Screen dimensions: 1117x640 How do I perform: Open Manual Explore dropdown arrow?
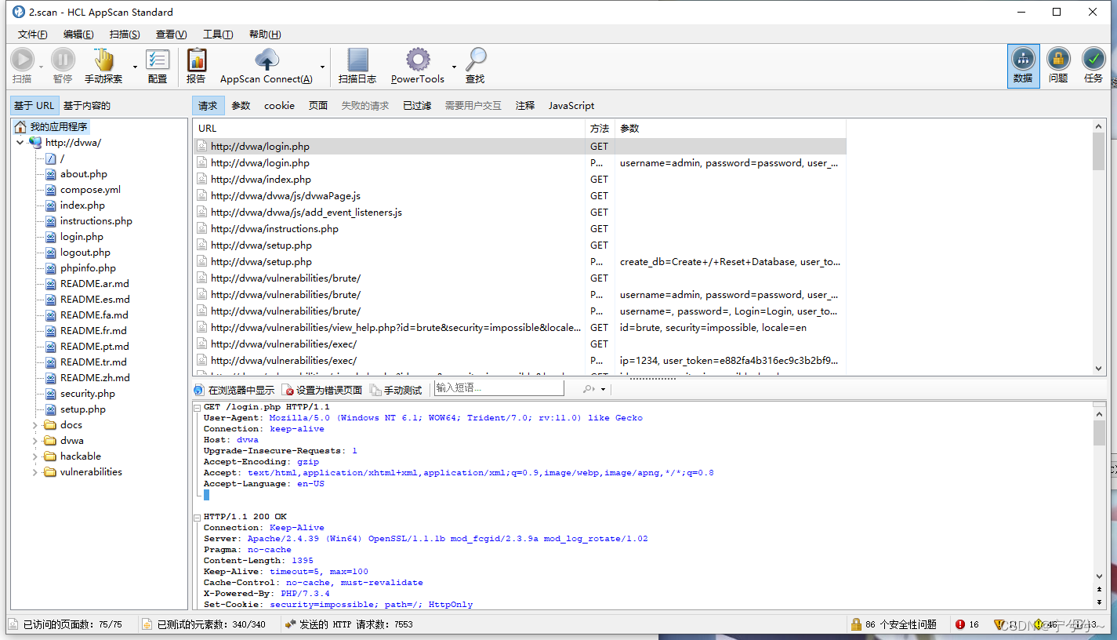click(135, 67)
